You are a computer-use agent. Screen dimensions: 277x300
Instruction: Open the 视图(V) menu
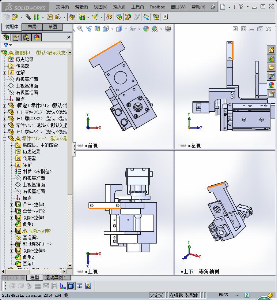pyautogui.click(x=100, y=7)
